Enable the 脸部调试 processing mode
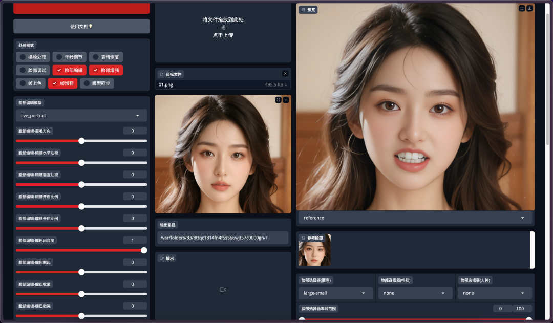The width and height of the screenshot is (553, 323). pos(32,70)
